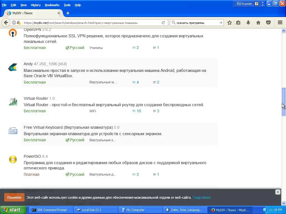Image resolution: width=286 pixels, height=214 pixels.
Task: Click the page scrollbar up arrow
Action: click(283, 31)
